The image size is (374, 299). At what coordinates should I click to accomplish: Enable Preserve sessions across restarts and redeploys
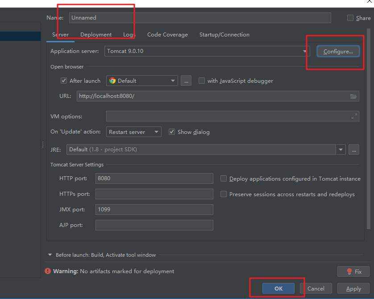[x=224, y=194]
